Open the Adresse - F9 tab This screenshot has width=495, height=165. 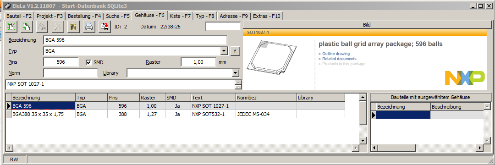point(234,16)
